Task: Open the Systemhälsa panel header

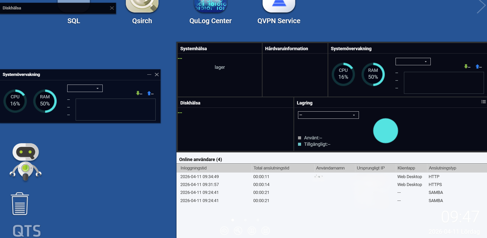Action: pos(194,49)
